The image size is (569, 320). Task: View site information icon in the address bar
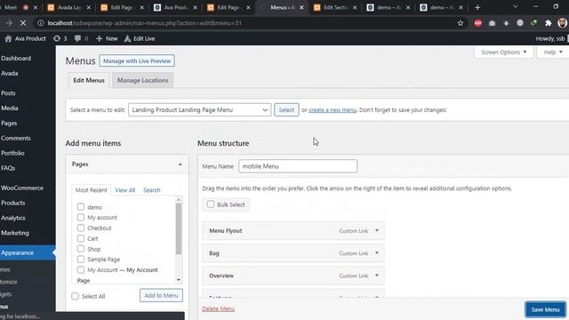tap(41, 23)
